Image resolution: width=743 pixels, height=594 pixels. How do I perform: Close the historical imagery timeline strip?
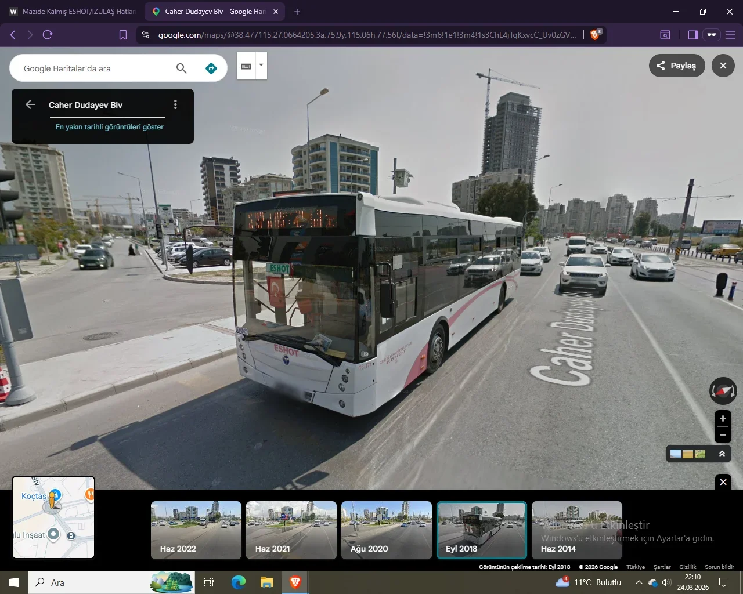[723, 481]
